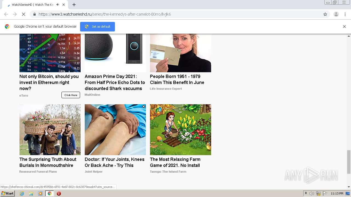
Task: Open life insurance woman ad image
Action: tap(180, 53)
